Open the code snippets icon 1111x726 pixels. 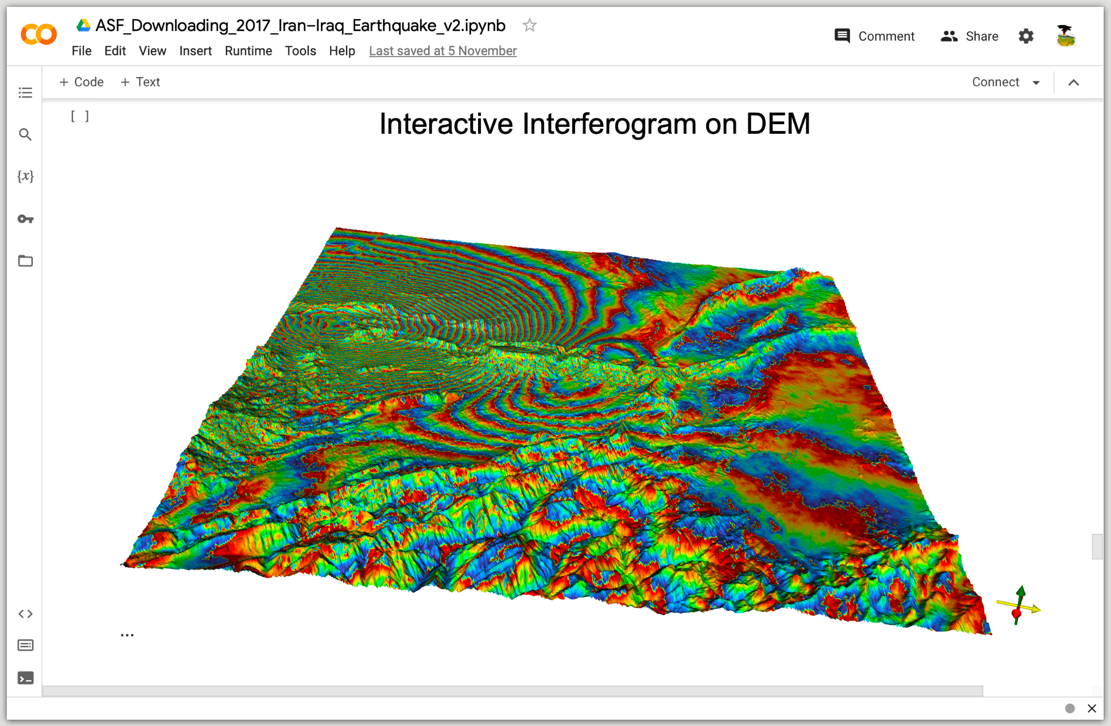click(x=26, y=614)
